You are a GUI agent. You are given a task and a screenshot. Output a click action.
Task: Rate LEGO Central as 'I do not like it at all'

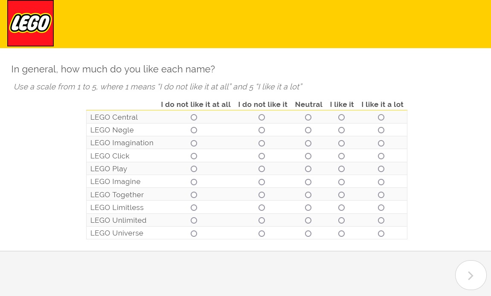click(x=194, y=117)
